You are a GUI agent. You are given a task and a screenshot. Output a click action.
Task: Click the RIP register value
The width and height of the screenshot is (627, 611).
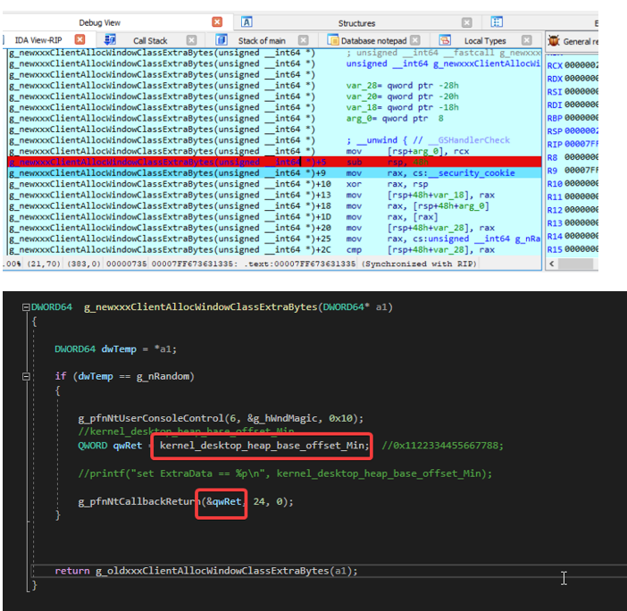point(581,144)
